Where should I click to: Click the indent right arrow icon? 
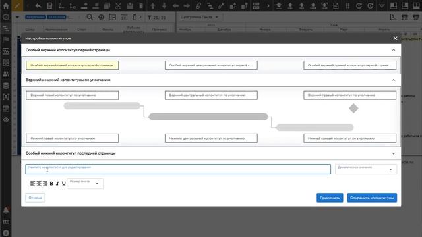pos(187,6)
